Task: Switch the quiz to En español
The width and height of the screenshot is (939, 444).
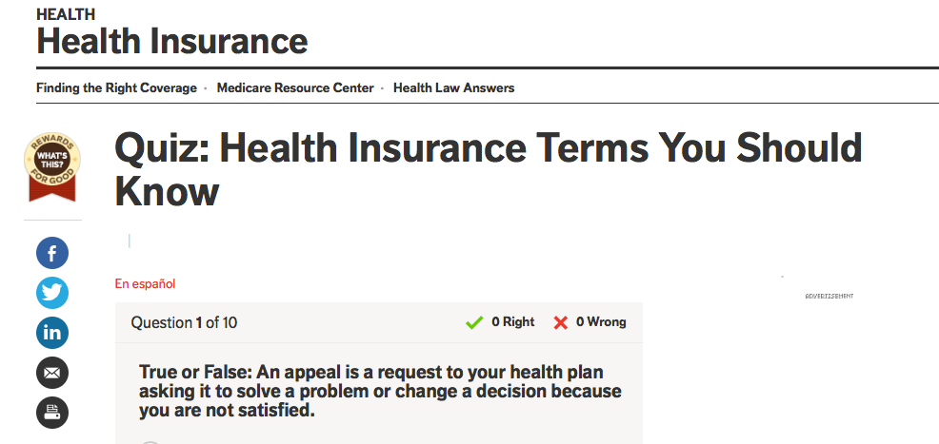Action: pyautogui.click(x=145, y=283)
